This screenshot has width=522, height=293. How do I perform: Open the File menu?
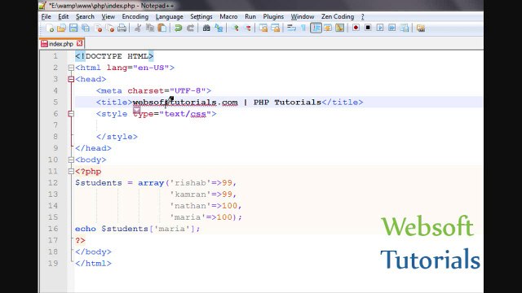point(46,16)
